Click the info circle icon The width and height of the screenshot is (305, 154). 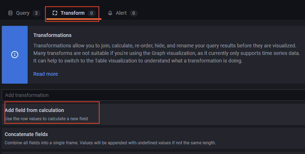click(x=15, y=55)
